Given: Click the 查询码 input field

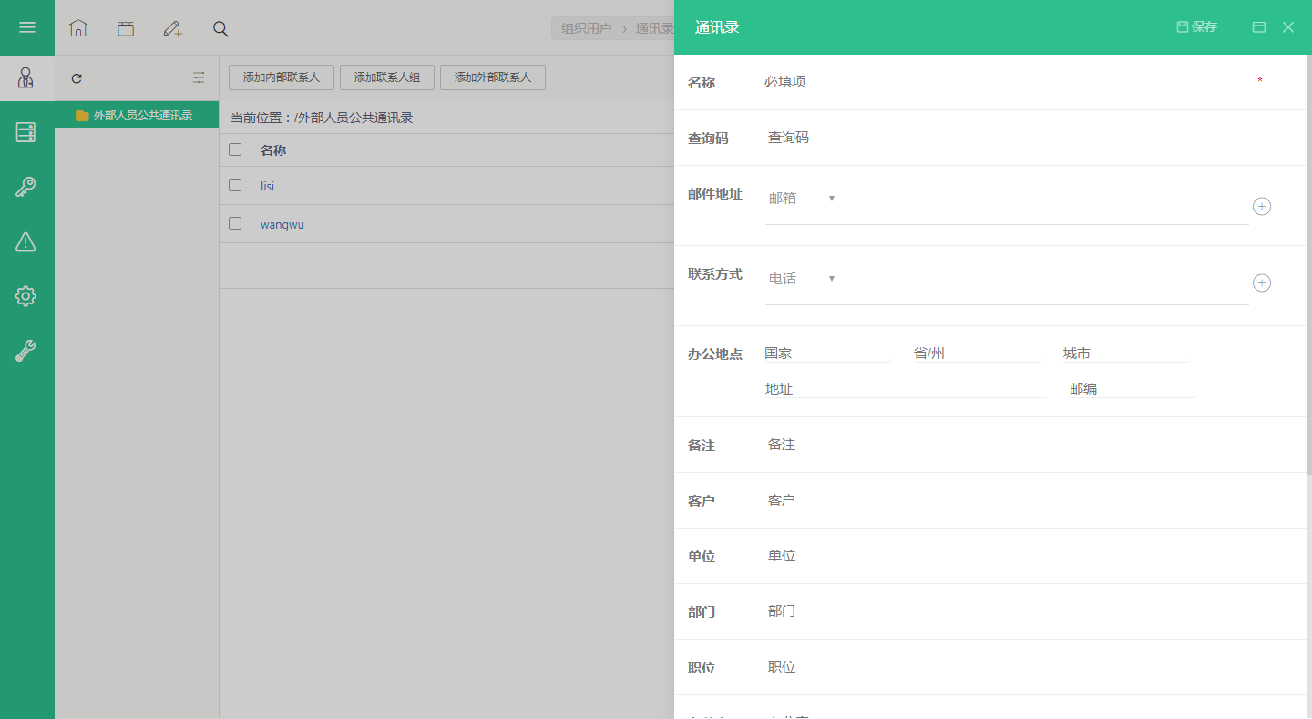Looking at the screenshot, I should [1007, 138].
